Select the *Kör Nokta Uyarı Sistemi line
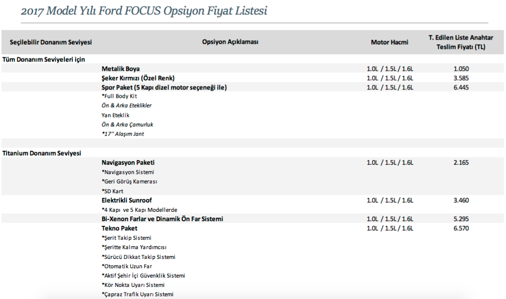The image size is (506, 299). (133, 285)
